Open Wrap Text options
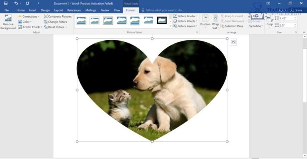This screenshot has width=307, height=159. point(215,22)
